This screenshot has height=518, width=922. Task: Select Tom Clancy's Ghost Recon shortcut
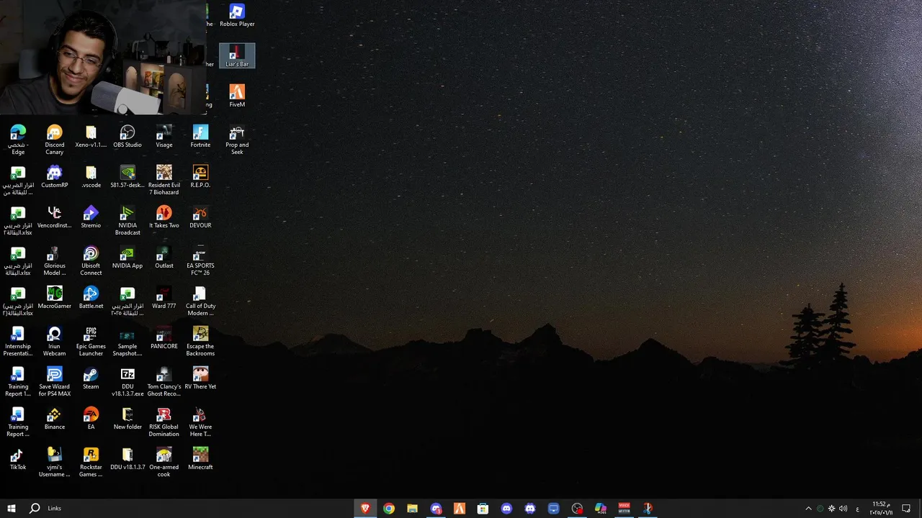[x=164, y=381]
